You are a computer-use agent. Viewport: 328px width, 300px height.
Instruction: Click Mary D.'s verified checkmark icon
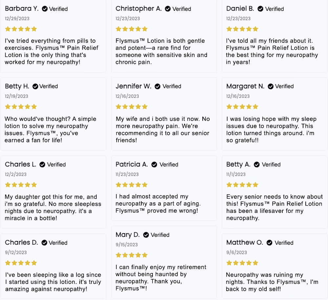tap(146, 235)
